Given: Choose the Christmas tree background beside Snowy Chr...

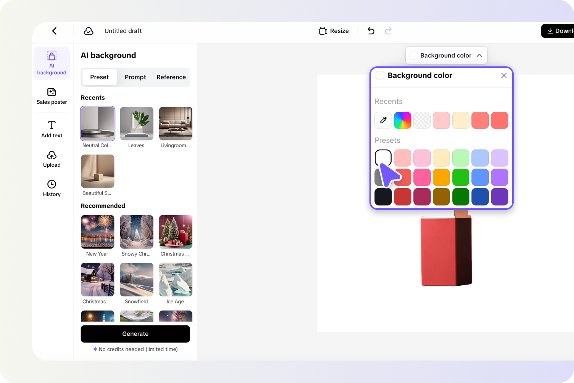Looking at the screenshot, I should [176, 232].
